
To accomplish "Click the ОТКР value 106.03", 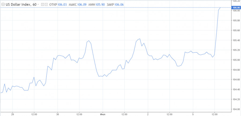I will pos(62,5).
